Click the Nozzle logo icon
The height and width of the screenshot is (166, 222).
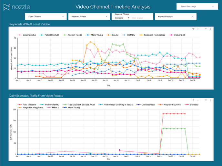(7, 7)
